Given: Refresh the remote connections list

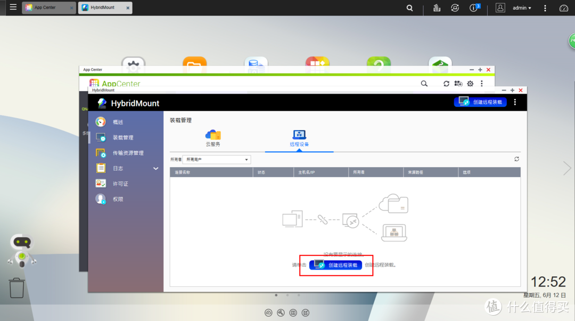Looking at the screenshot, I should pyautogui.click(x=516, y=159).
